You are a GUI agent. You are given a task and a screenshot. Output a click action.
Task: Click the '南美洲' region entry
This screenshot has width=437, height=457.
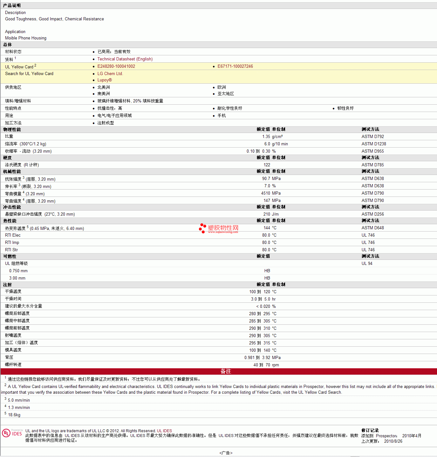click(x=104, y=94)
